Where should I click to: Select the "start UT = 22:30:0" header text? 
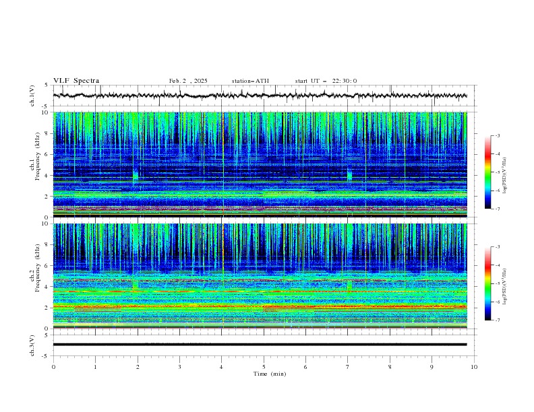(x=326, y=81)
